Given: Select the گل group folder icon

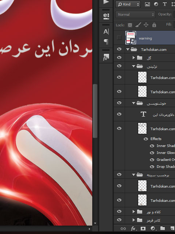Looking at the screenshot, I should pos(140,58).
